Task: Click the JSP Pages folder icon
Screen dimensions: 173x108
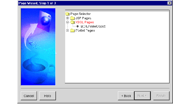Action: 72,18
